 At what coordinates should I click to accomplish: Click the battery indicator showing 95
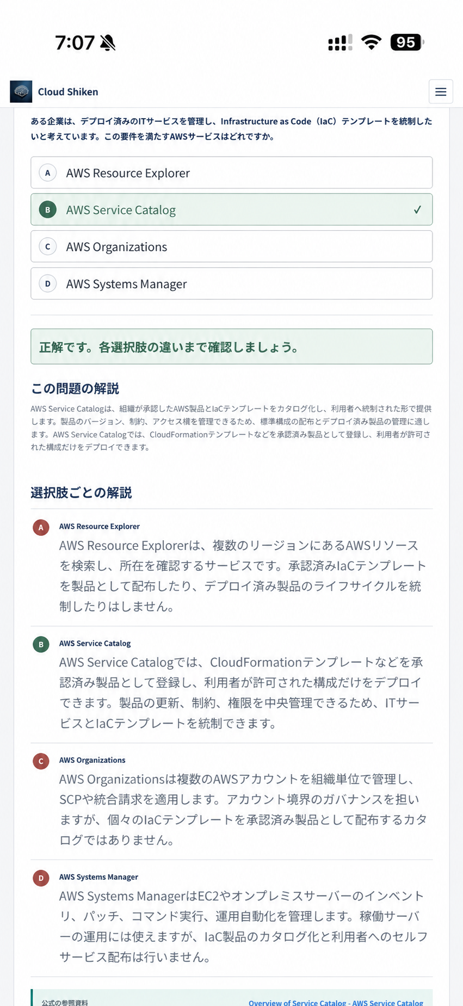tap(407, 42)
